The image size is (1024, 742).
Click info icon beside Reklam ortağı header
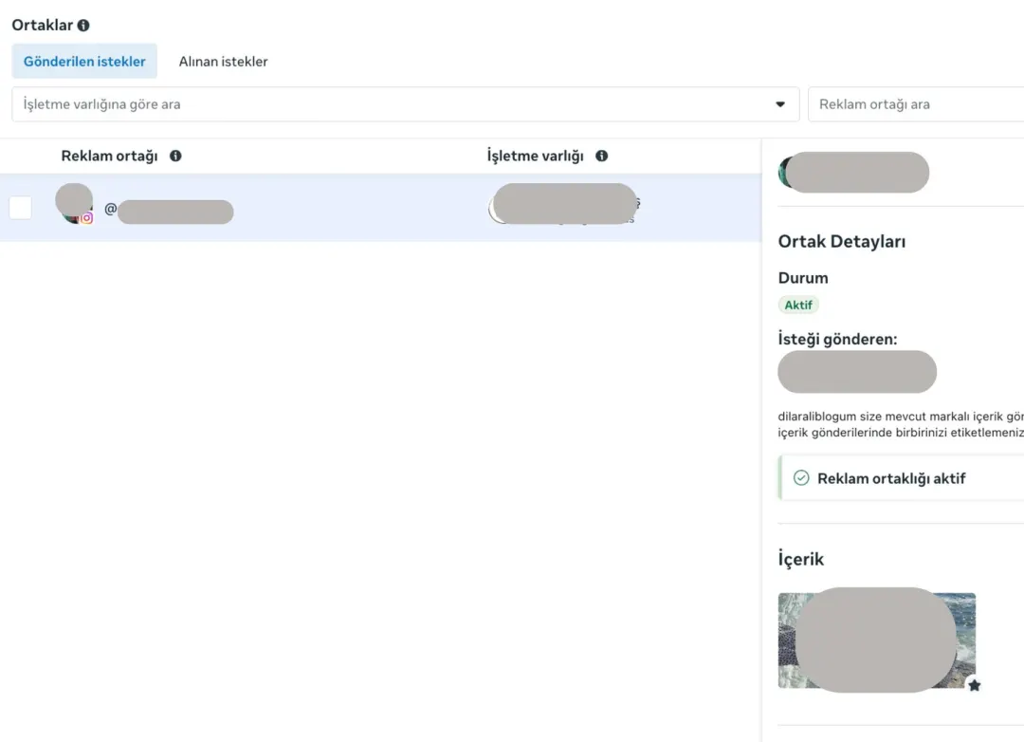tap(175, 156)
